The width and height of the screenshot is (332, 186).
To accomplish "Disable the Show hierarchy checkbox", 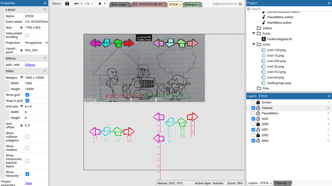I will (x=27, y=174).
